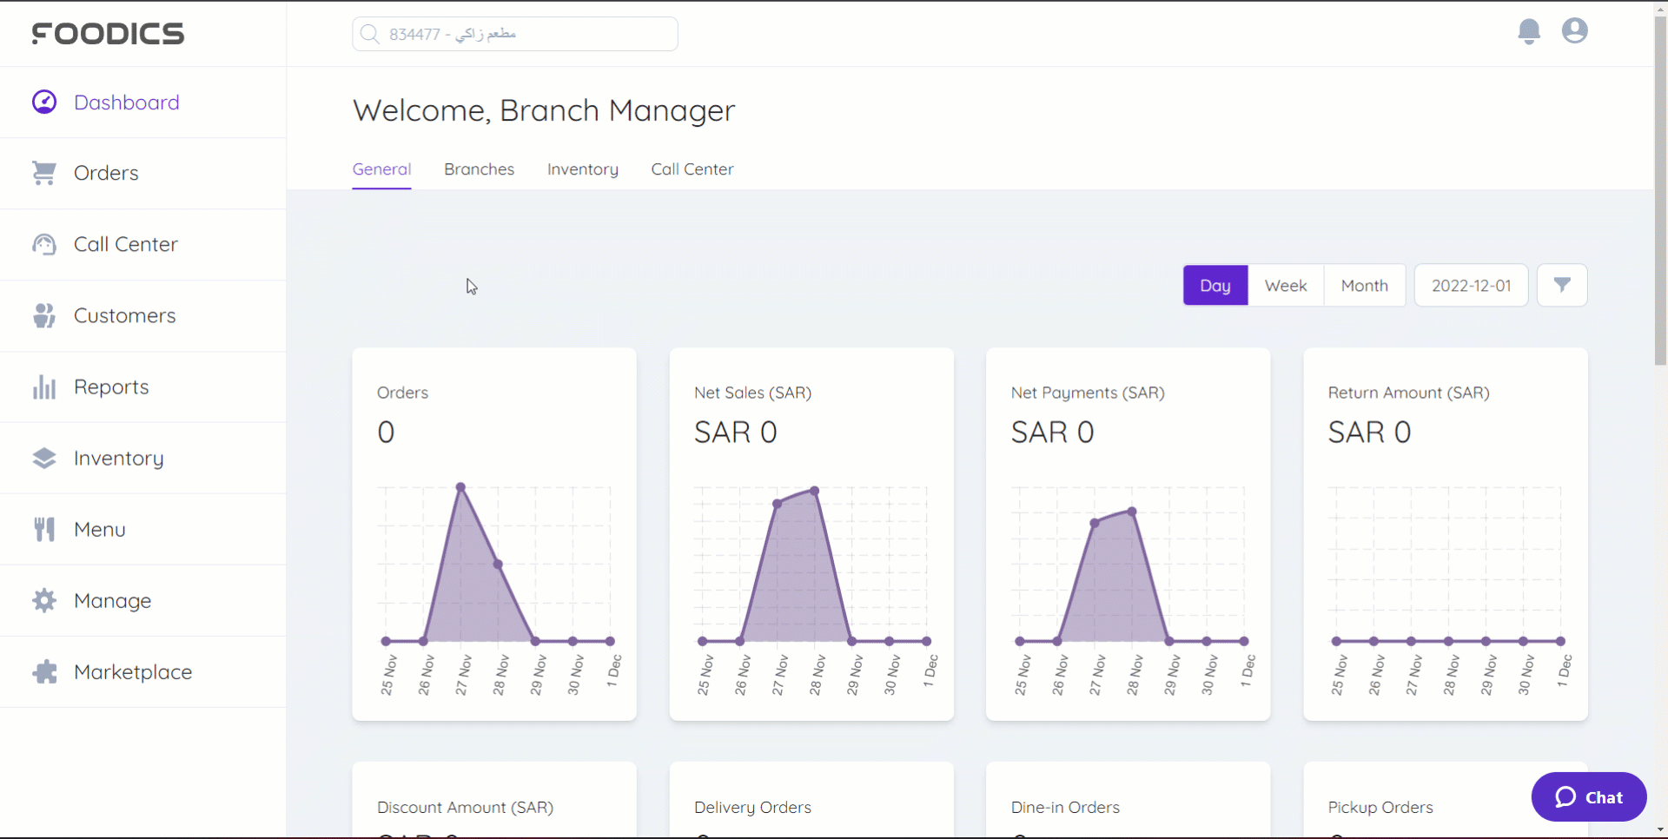Select the Customers people icon
The width and height of the screenshot is (1668, 839).
(44, 316)
